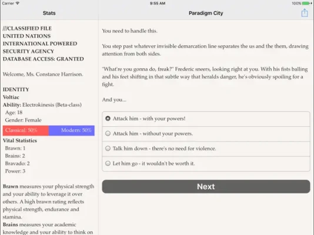Screen dimensions: 314x235
Task: Select 'Attack him - without your powers.' option
Action: pos(206,134)
